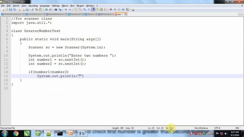Switch to the third document tab
This screenshot has width=244, height=137.
[x=56, y=14]
